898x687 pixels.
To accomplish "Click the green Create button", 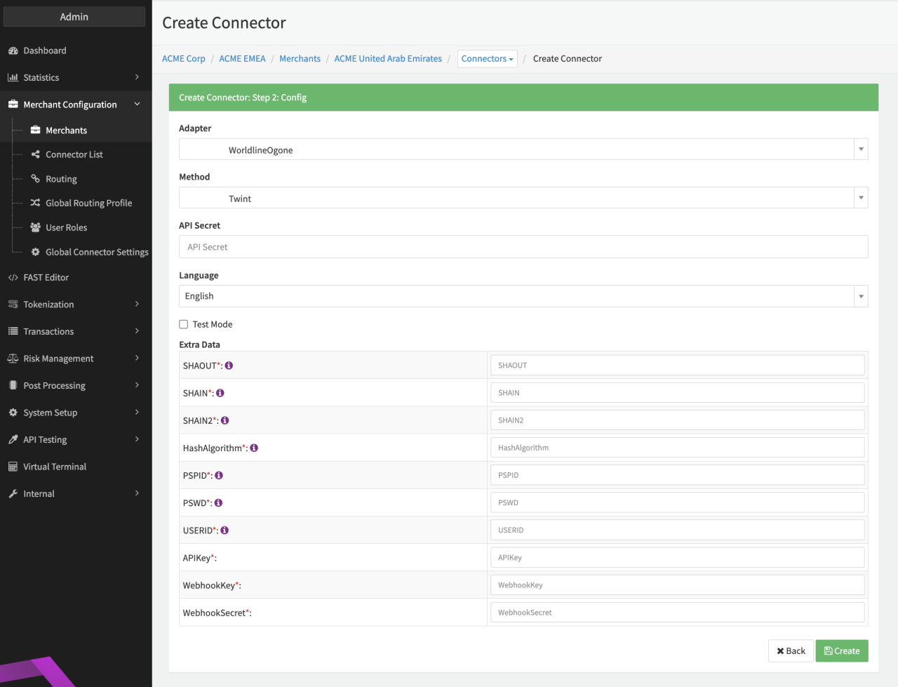I will click(841, 651).
